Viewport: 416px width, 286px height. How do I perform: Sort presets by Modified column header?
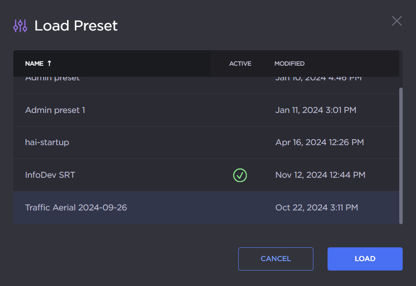(x=289, y=64)
